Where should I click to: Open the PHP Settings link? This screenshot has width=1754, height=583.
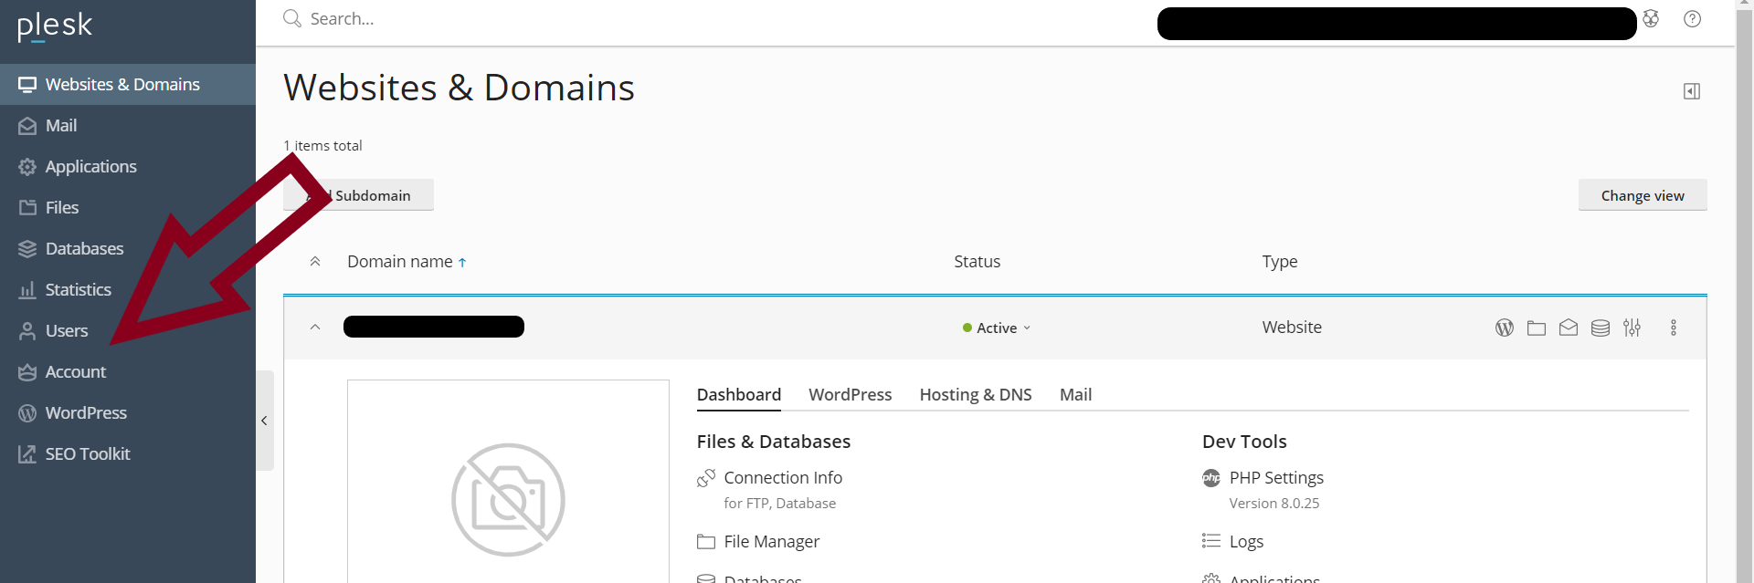pyautogui.click(x=1276, y=477)
